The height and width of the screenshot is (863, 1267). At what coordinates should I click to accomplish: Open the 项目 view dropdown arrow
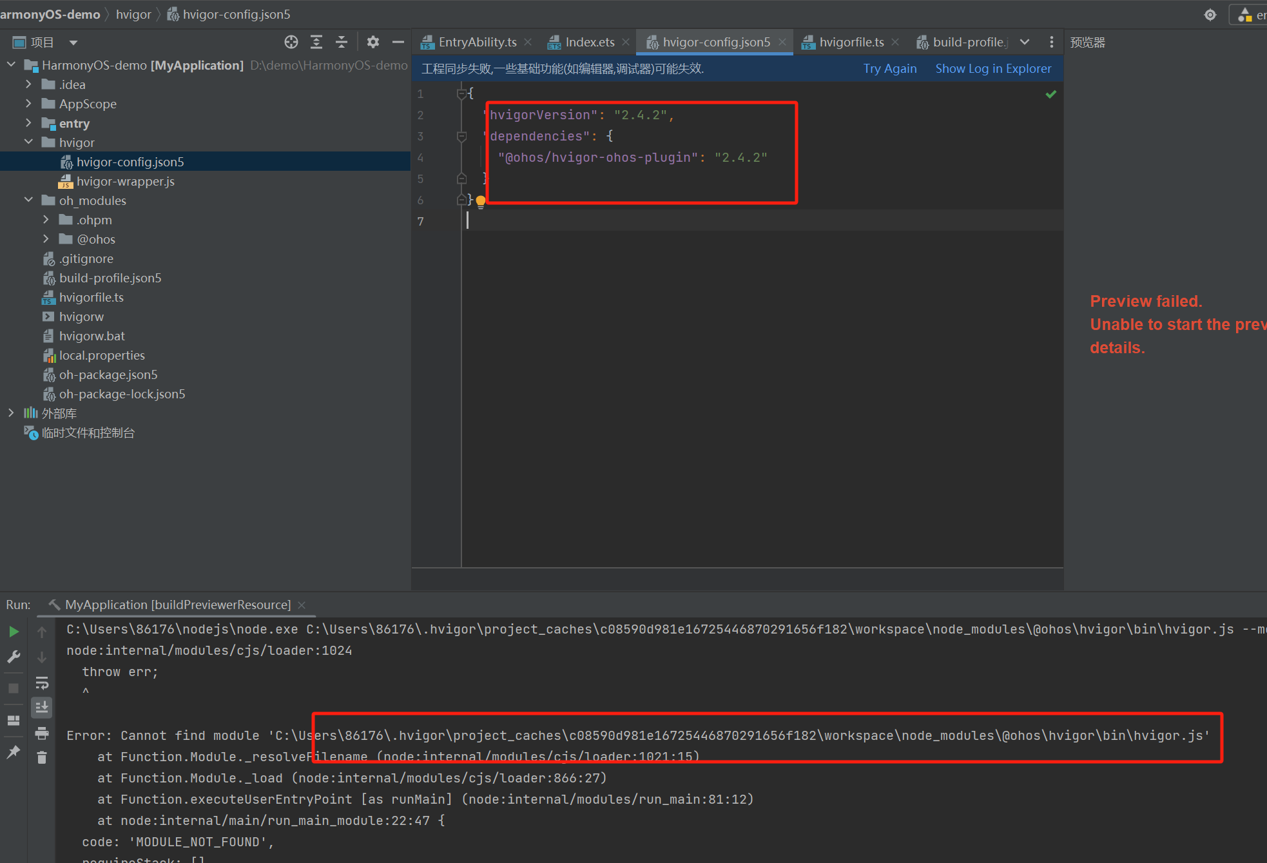tap(73, 43)
